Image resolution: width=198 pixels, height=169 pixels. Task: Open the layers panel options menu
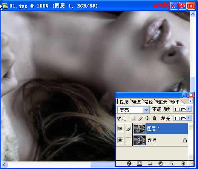point(190,101)
